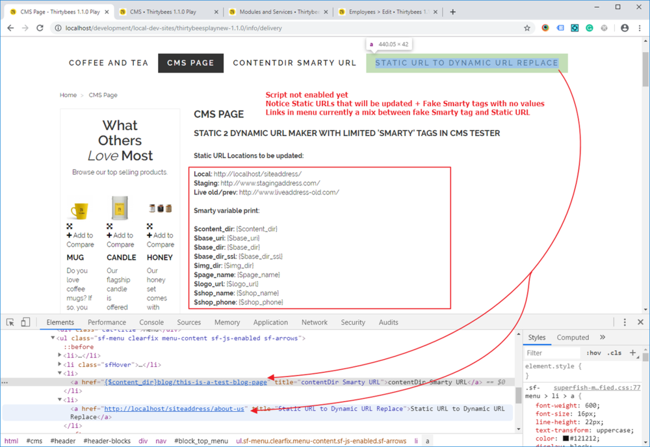Viewport: 650px width, 447px height.
Task: Open the Coffee and Tea menu link
Action: [109, 63]
